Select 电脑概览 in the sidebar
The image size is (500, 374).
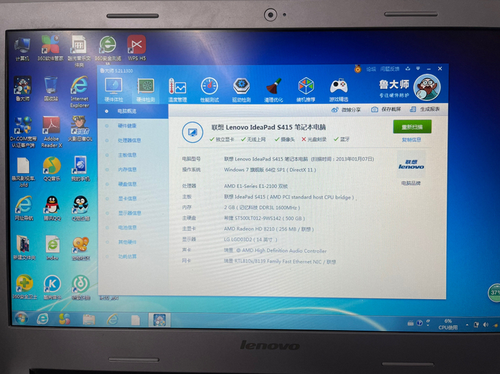133,111
